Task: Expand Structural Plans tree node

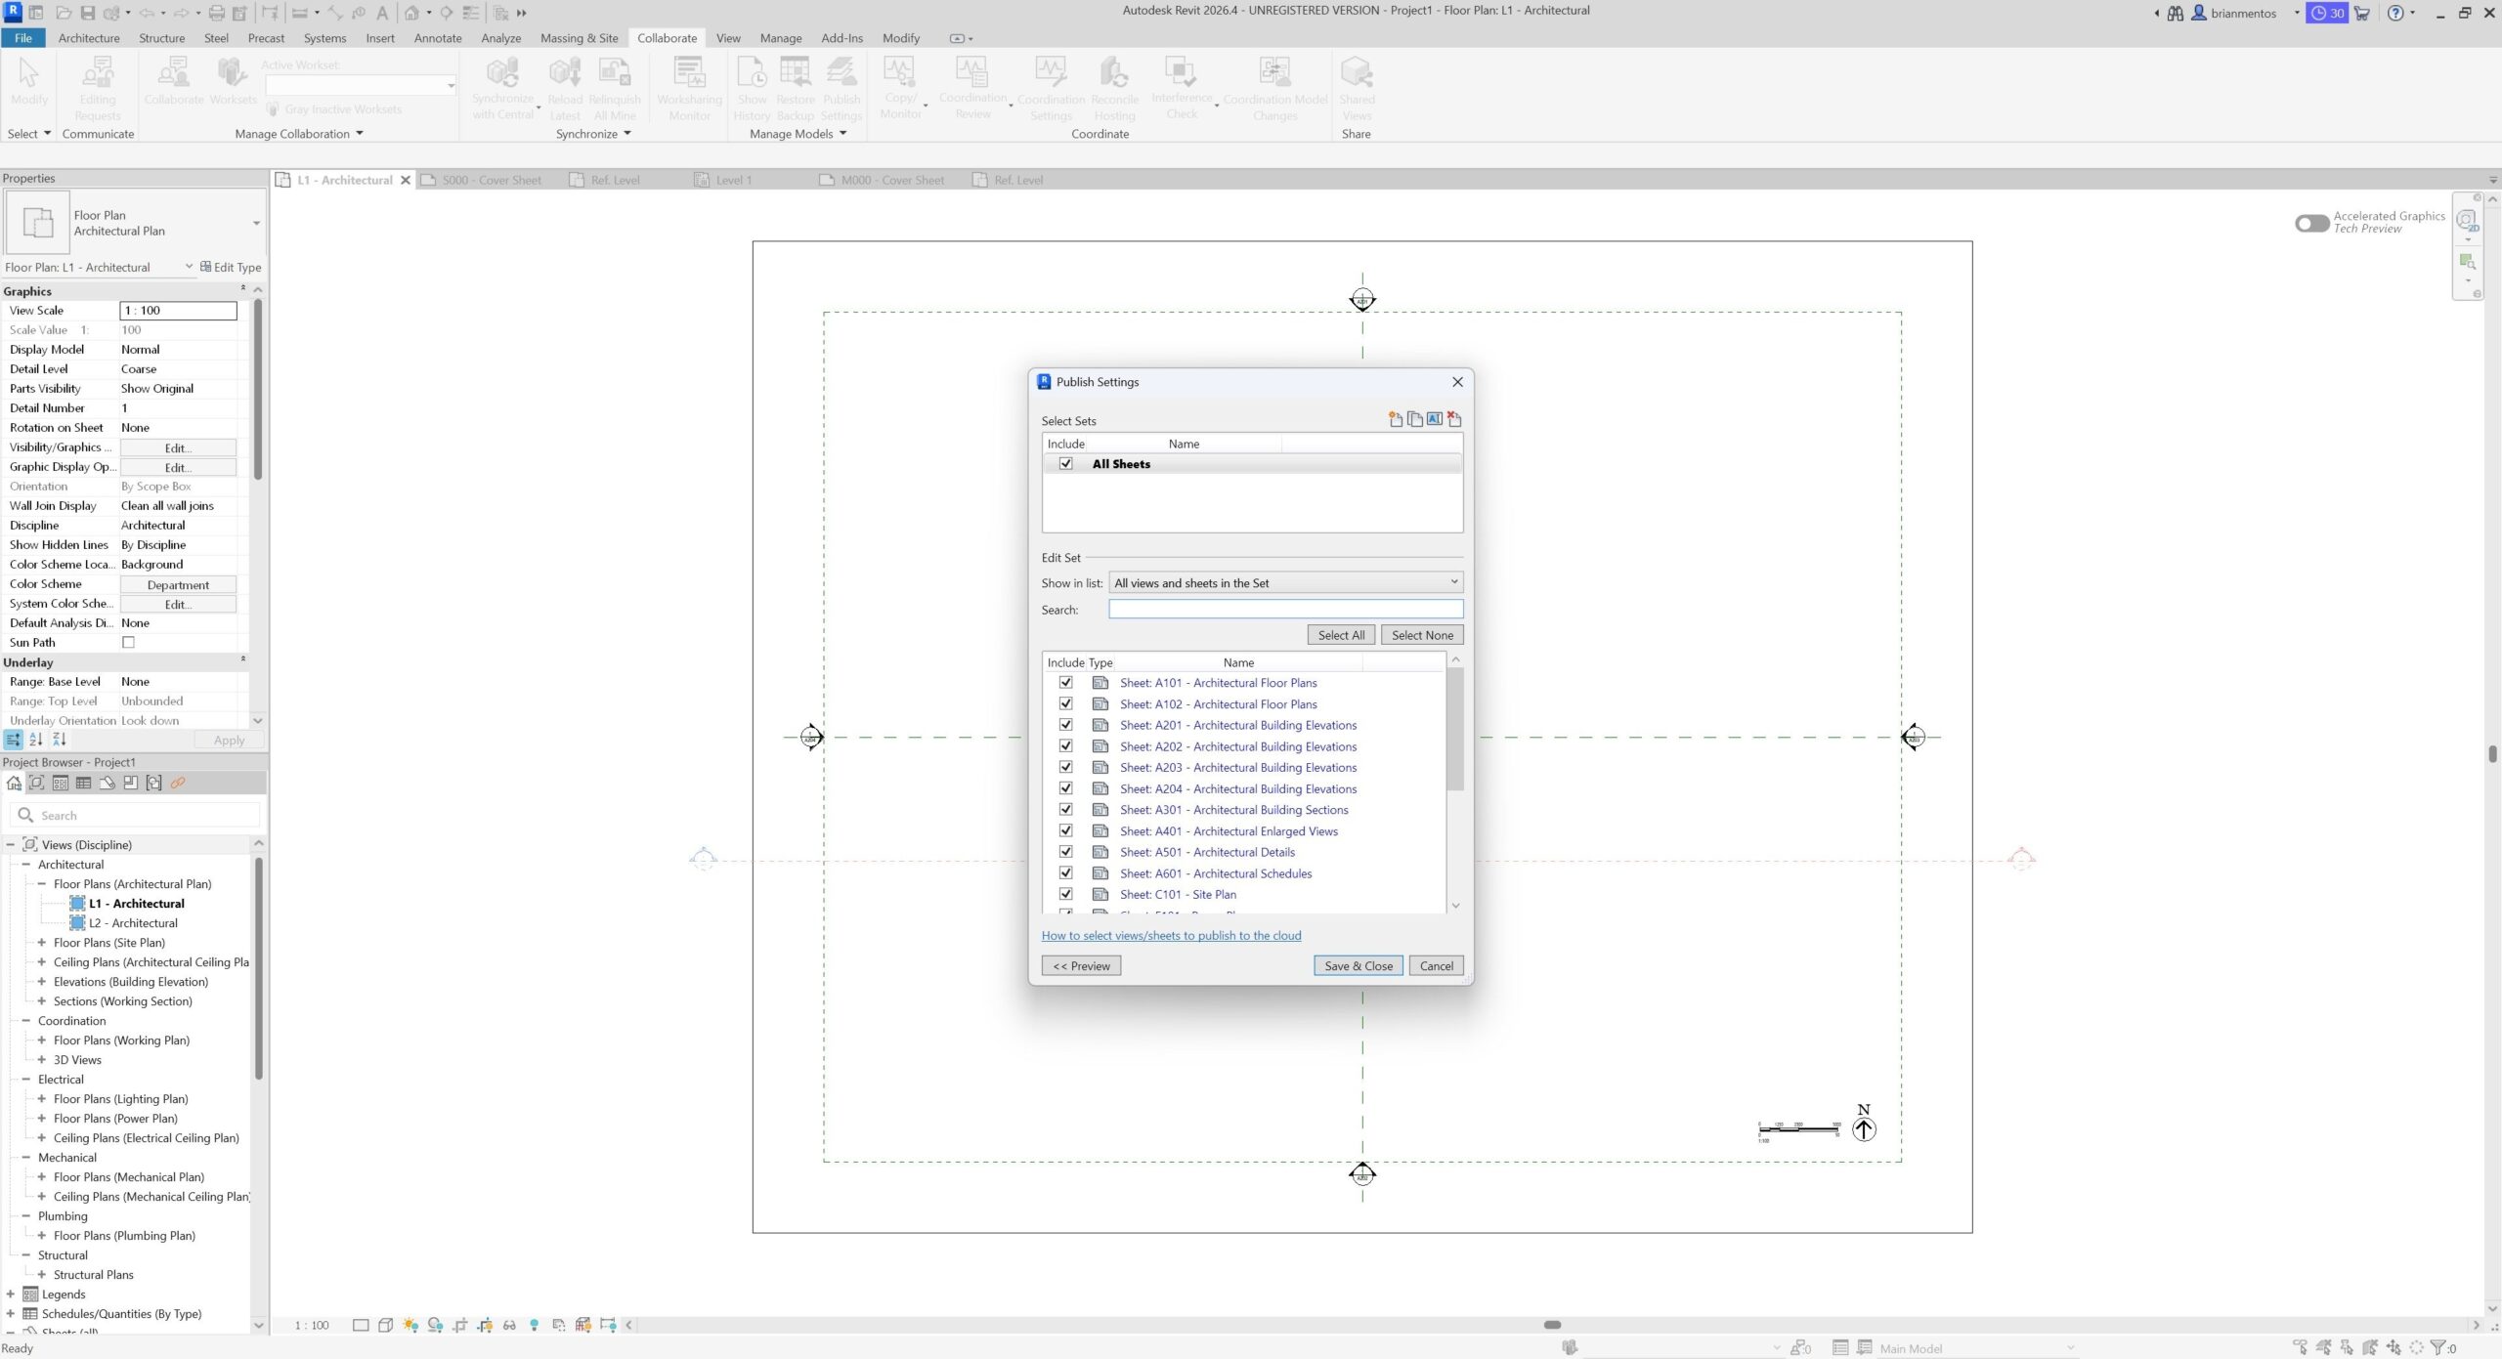Action: point(42,1275)
